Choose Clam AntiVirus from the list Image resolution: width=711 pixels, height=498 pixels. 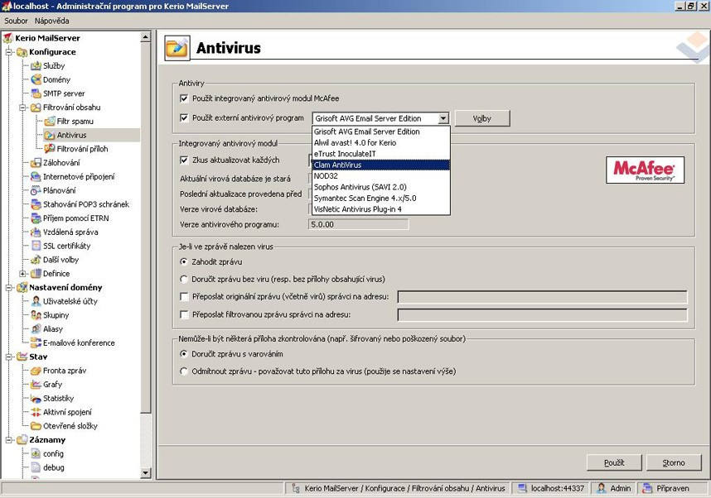[381, 165]
